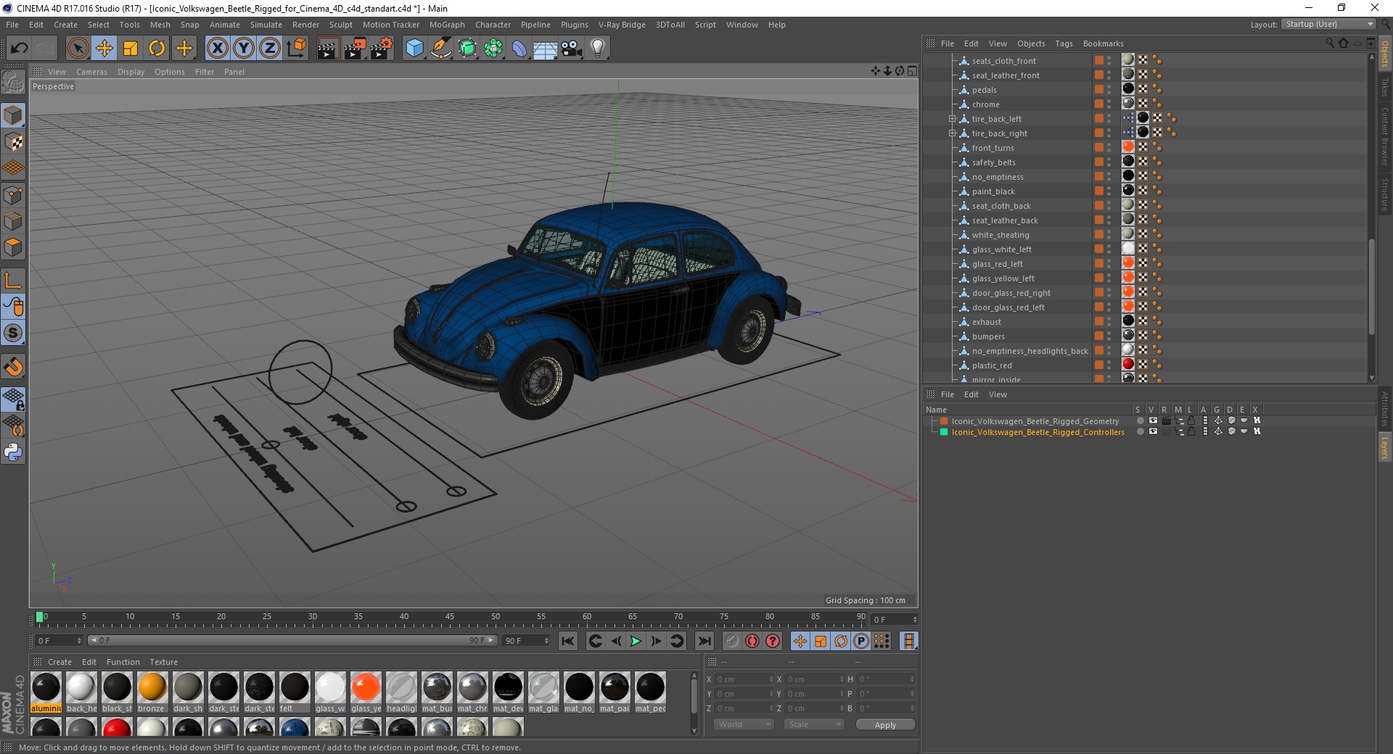Open material manager Texture menu
Image resolution: width=1393 pixels, height=754 pixels.
[163, 662]
